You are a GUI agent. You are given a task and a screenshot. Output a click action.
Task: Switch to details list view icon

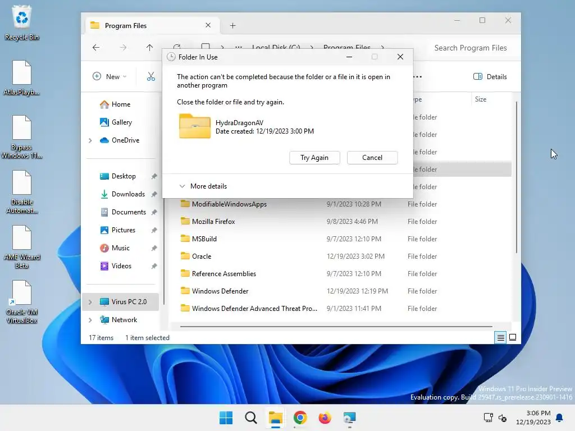500,337
